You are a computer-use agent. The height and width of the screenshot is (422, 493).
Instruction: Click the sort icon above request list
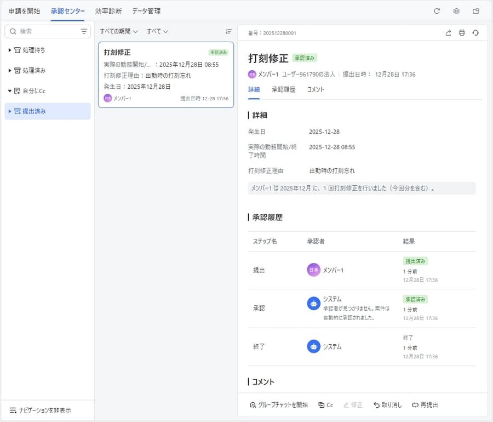[x=229, y=31]
